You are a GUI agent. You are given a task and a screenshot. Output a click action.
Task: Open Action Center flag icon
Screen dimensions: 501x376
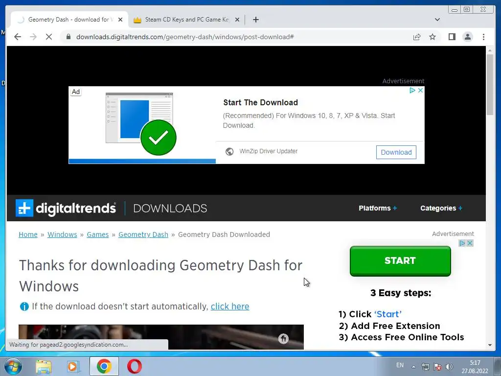tap(437, 367)
